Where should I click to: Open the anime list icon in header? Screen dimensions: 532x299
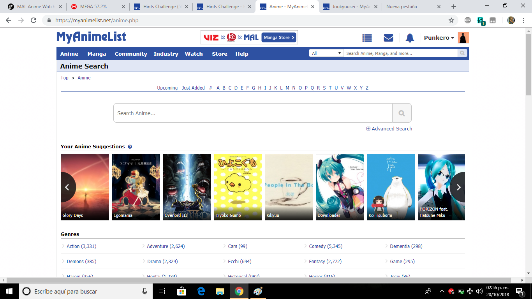pyautogui.click(x=367, y=38)
